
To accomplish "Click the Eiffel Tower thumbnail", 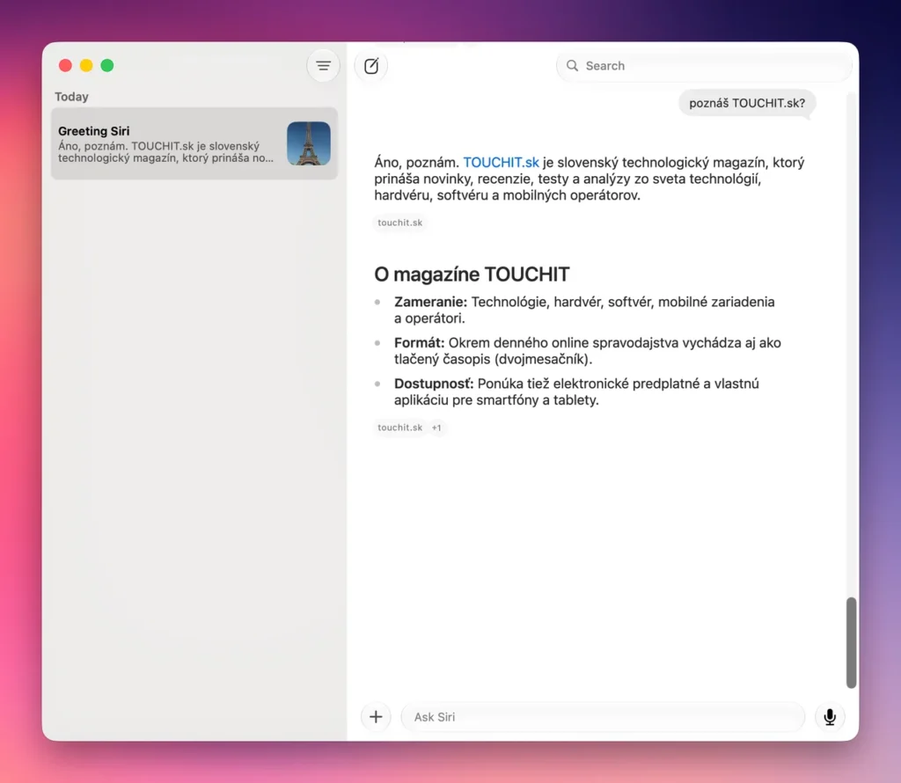I will [309, 143].
